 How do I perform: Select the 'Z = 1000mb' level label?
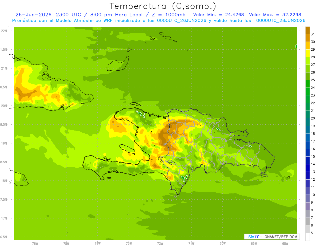pyautogui.click(x=169, y=15)
